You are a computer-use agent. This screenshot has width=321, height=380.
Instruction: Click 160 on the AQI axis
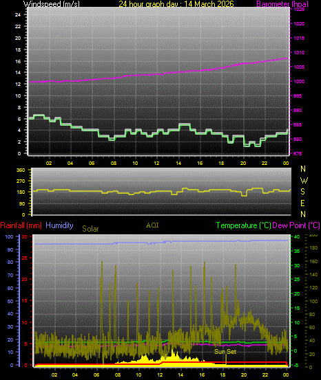coord(313,262)
